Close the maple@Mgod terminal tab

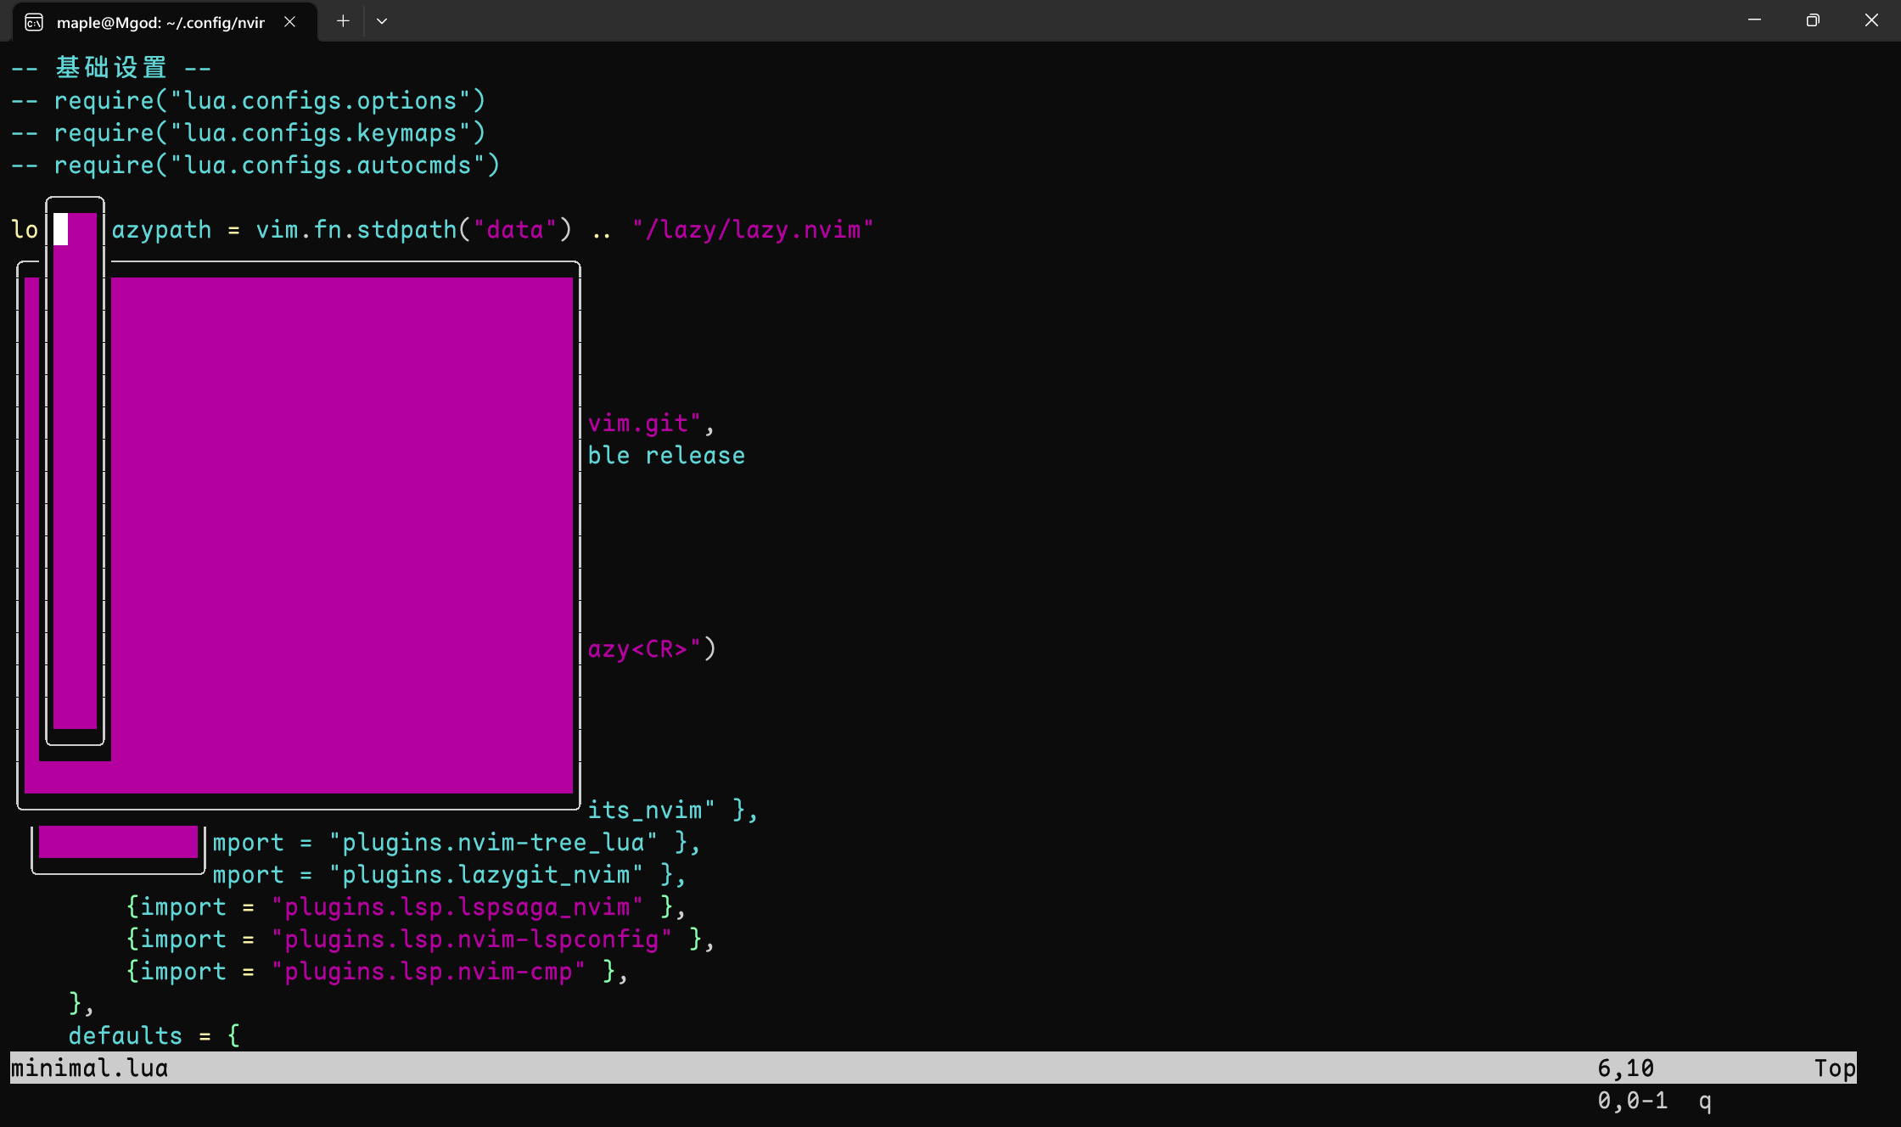point(289,22)
